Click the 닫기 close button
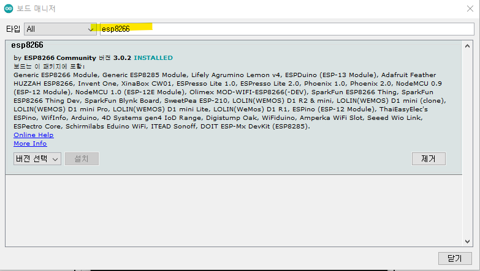The width and height of the screenshot is (480, 271). (x=455, y=259)
